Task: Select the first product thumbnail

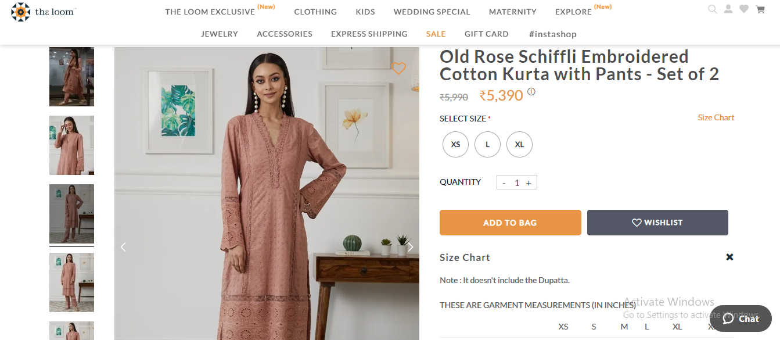Action: tap(71, 77)
